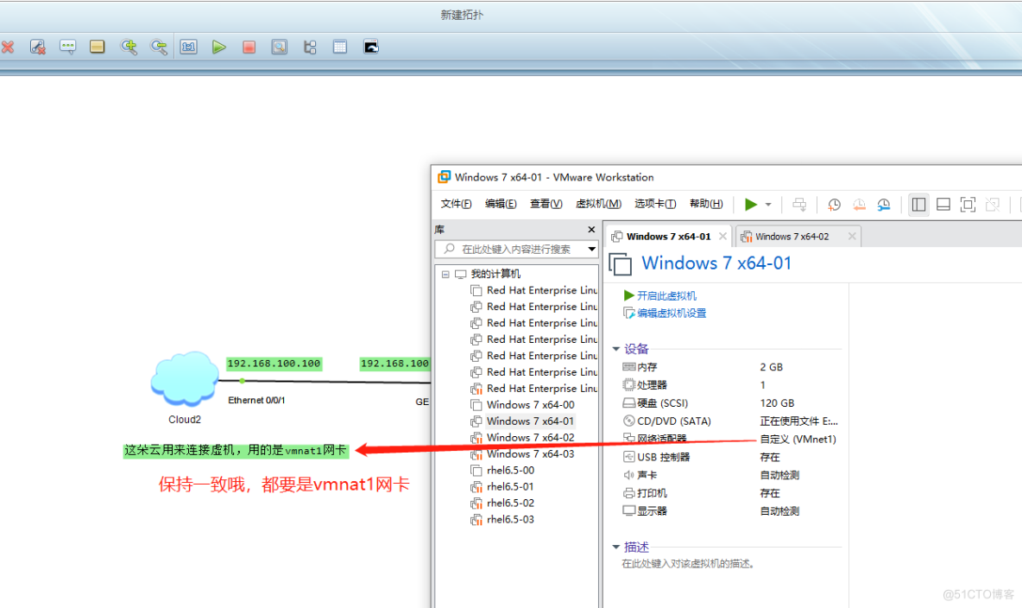Click the text note speech-bubble icon
The height and width of the screenshot is (608, 1022).
67,47
